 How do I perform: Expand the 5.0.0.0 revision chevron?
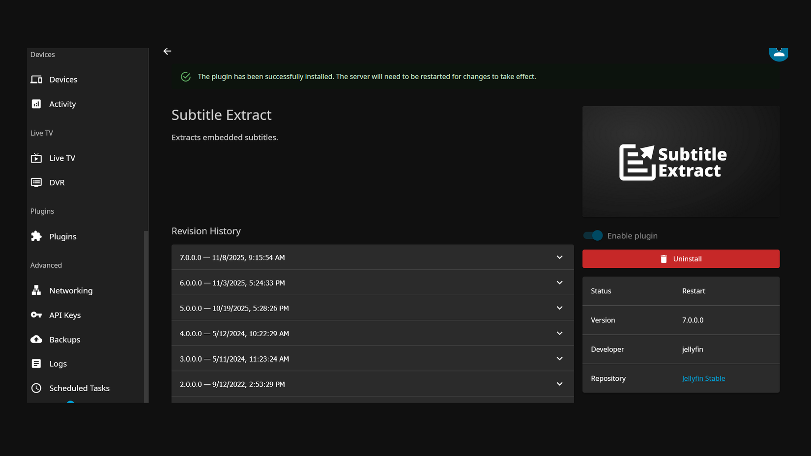click(559, 308)
